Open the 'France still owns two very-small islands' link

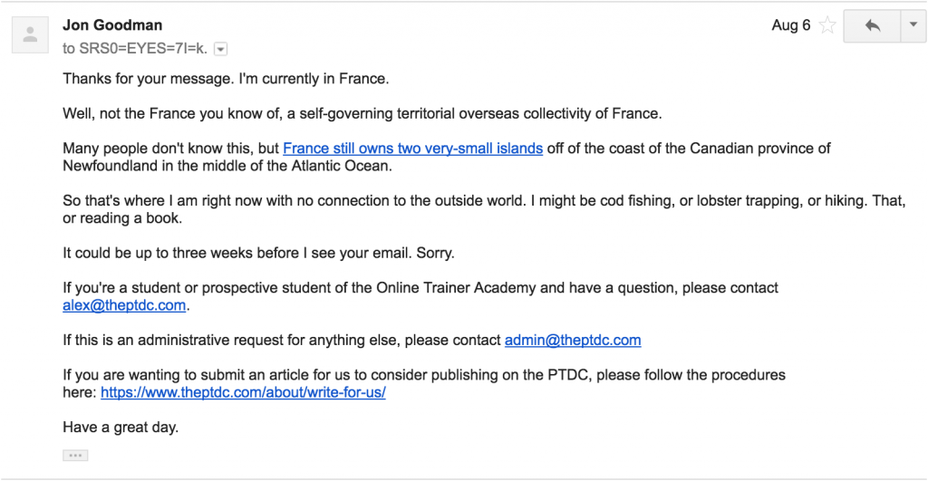coord(412,148)
